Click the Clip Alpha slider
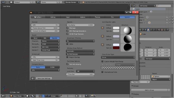This screenshot has width=174, height=98. pos(80,25)
